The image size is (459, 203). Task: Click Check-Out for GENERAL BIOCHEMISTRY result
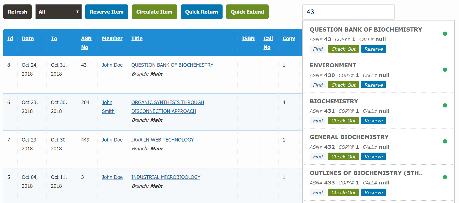pos(344,156)
